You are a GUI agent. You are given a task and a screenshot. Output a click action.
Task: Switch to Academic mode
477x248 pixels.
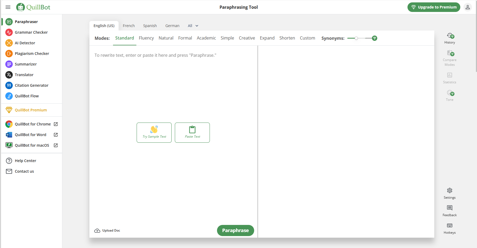point(206,38)
